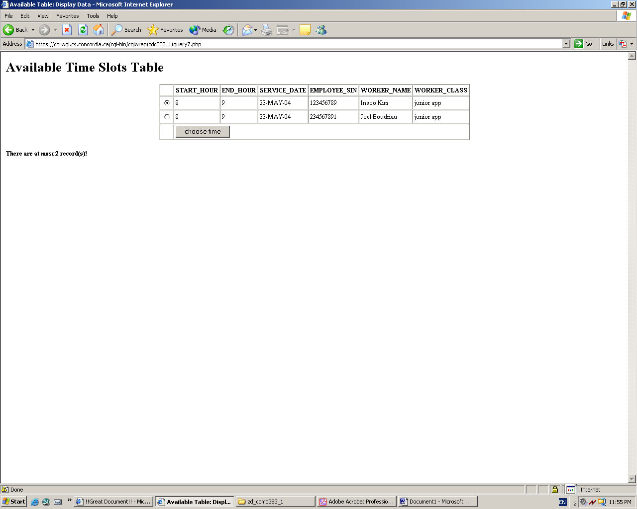
Task: Click the Go button beside address bar
Action: tap(583, 44)
